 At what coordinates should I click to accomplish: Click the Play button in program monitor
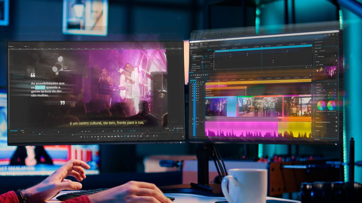[x=98, y=136]
